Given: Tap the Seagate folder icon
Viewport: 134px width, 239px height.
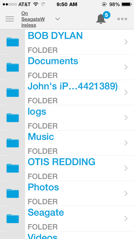Looking at the screenshot, I should [x=13, y=219].
